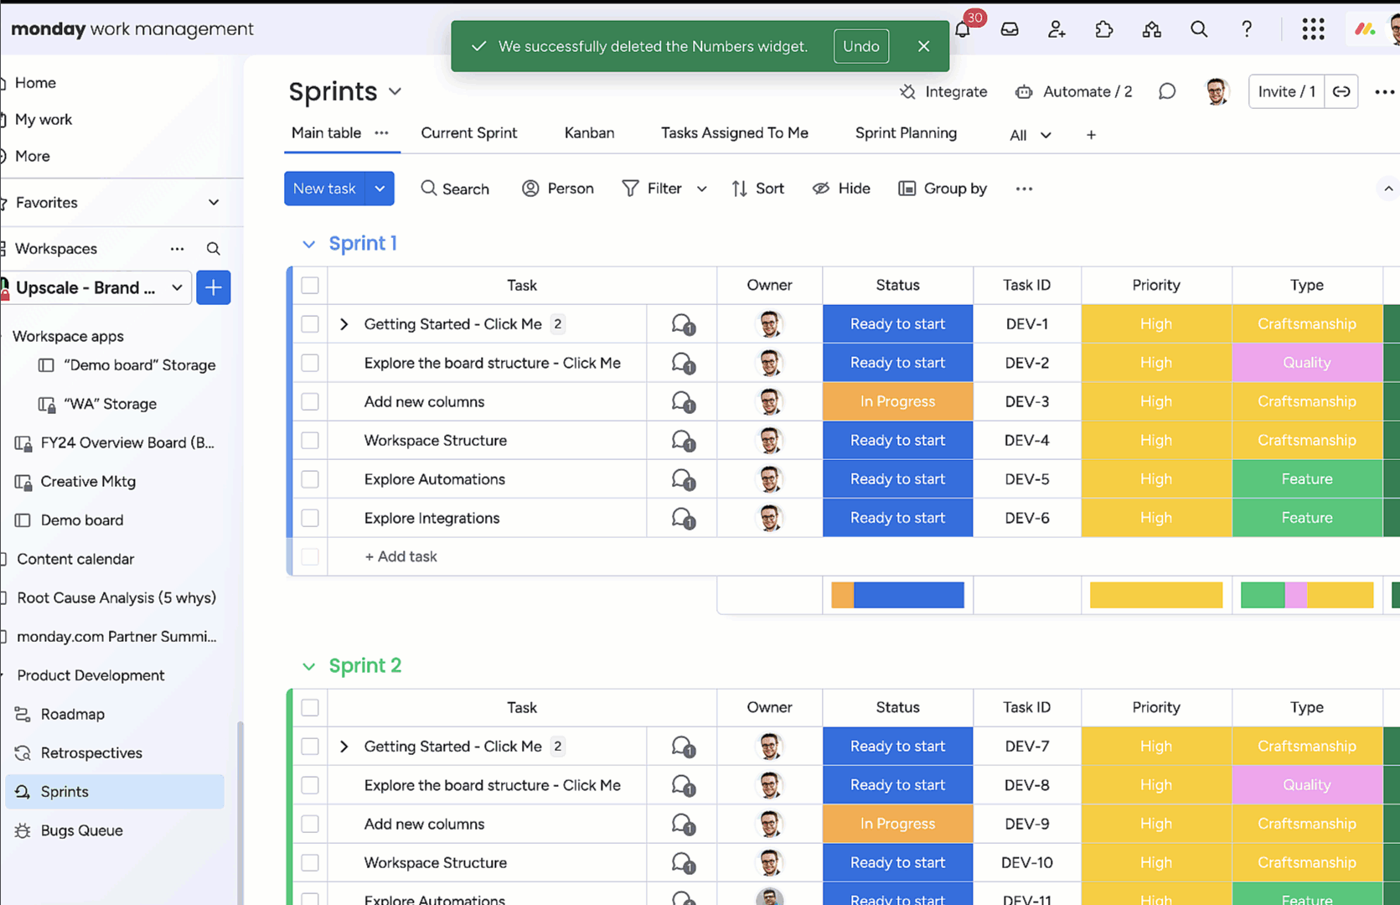Open the All views dropdown
The height and width of the screenshot is (905, 1400).
click(1030, 135)
